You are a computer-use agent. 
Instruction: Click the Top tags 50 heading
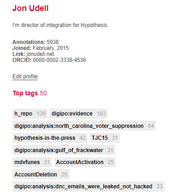point(30,93)
